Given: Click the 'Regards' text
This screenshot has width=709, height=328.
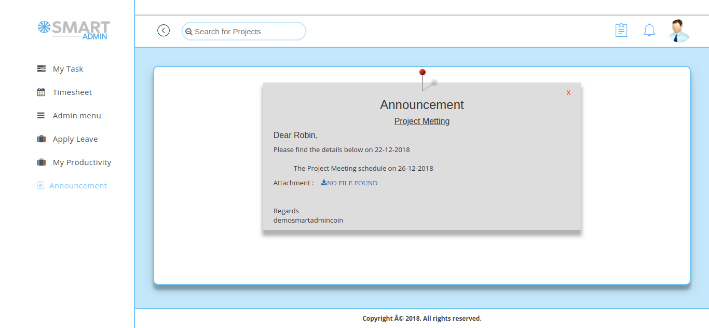Looking at the screenshot, I should pyautogui.click(x=286, y=211).
